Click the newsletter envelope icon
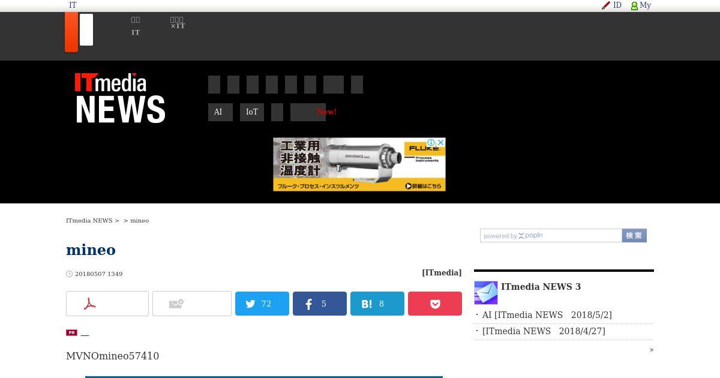Screen dimensions: 720x378 click(486, 293)
